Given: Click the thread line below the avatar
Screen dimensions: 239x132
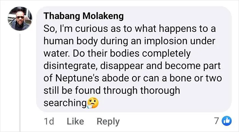Looking at the screenshot, I should (20, 83).
